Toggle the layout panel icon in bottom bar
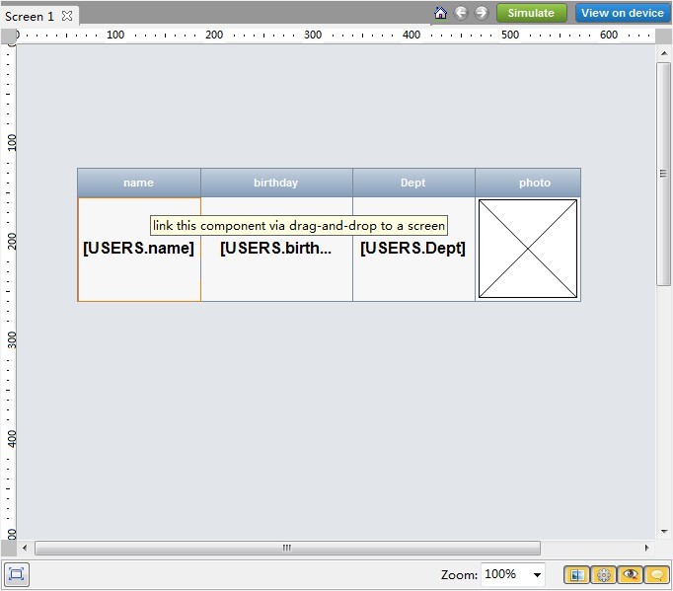673x591 pixels. pos(577,574)
